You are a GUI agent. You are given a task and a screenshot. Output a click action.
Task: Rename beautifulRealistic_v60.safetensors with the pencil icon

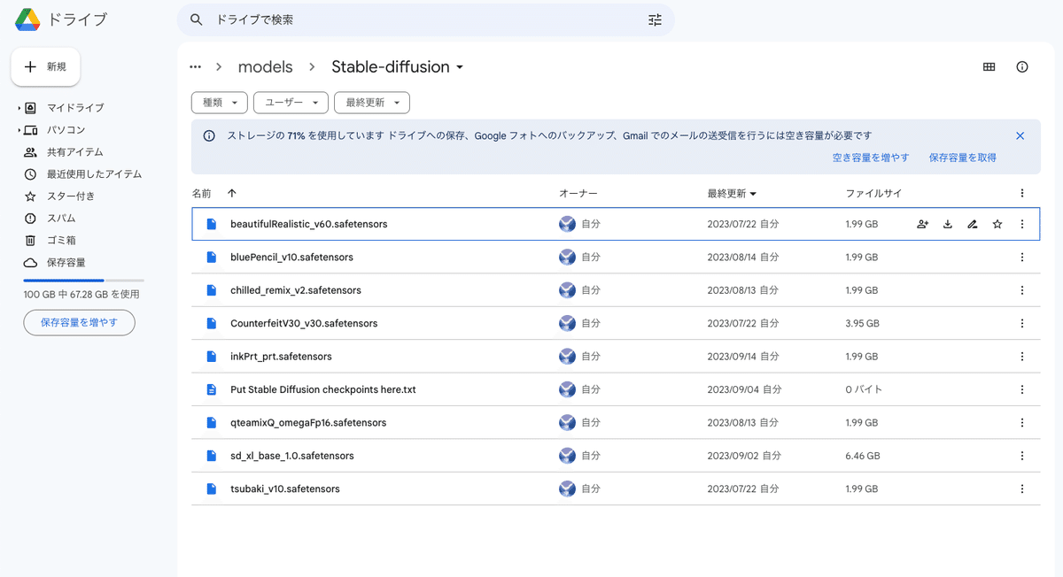pos(973,224)
